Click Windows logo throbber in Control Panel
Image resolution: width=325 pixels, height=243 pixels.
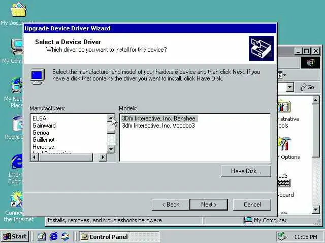point(310,63)
